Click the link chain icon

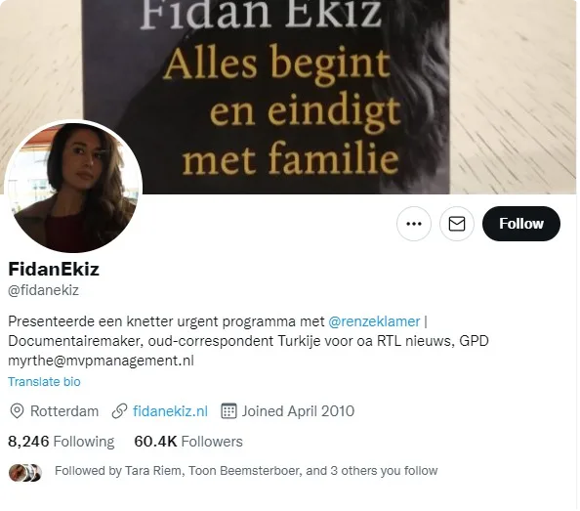point(119,411)
